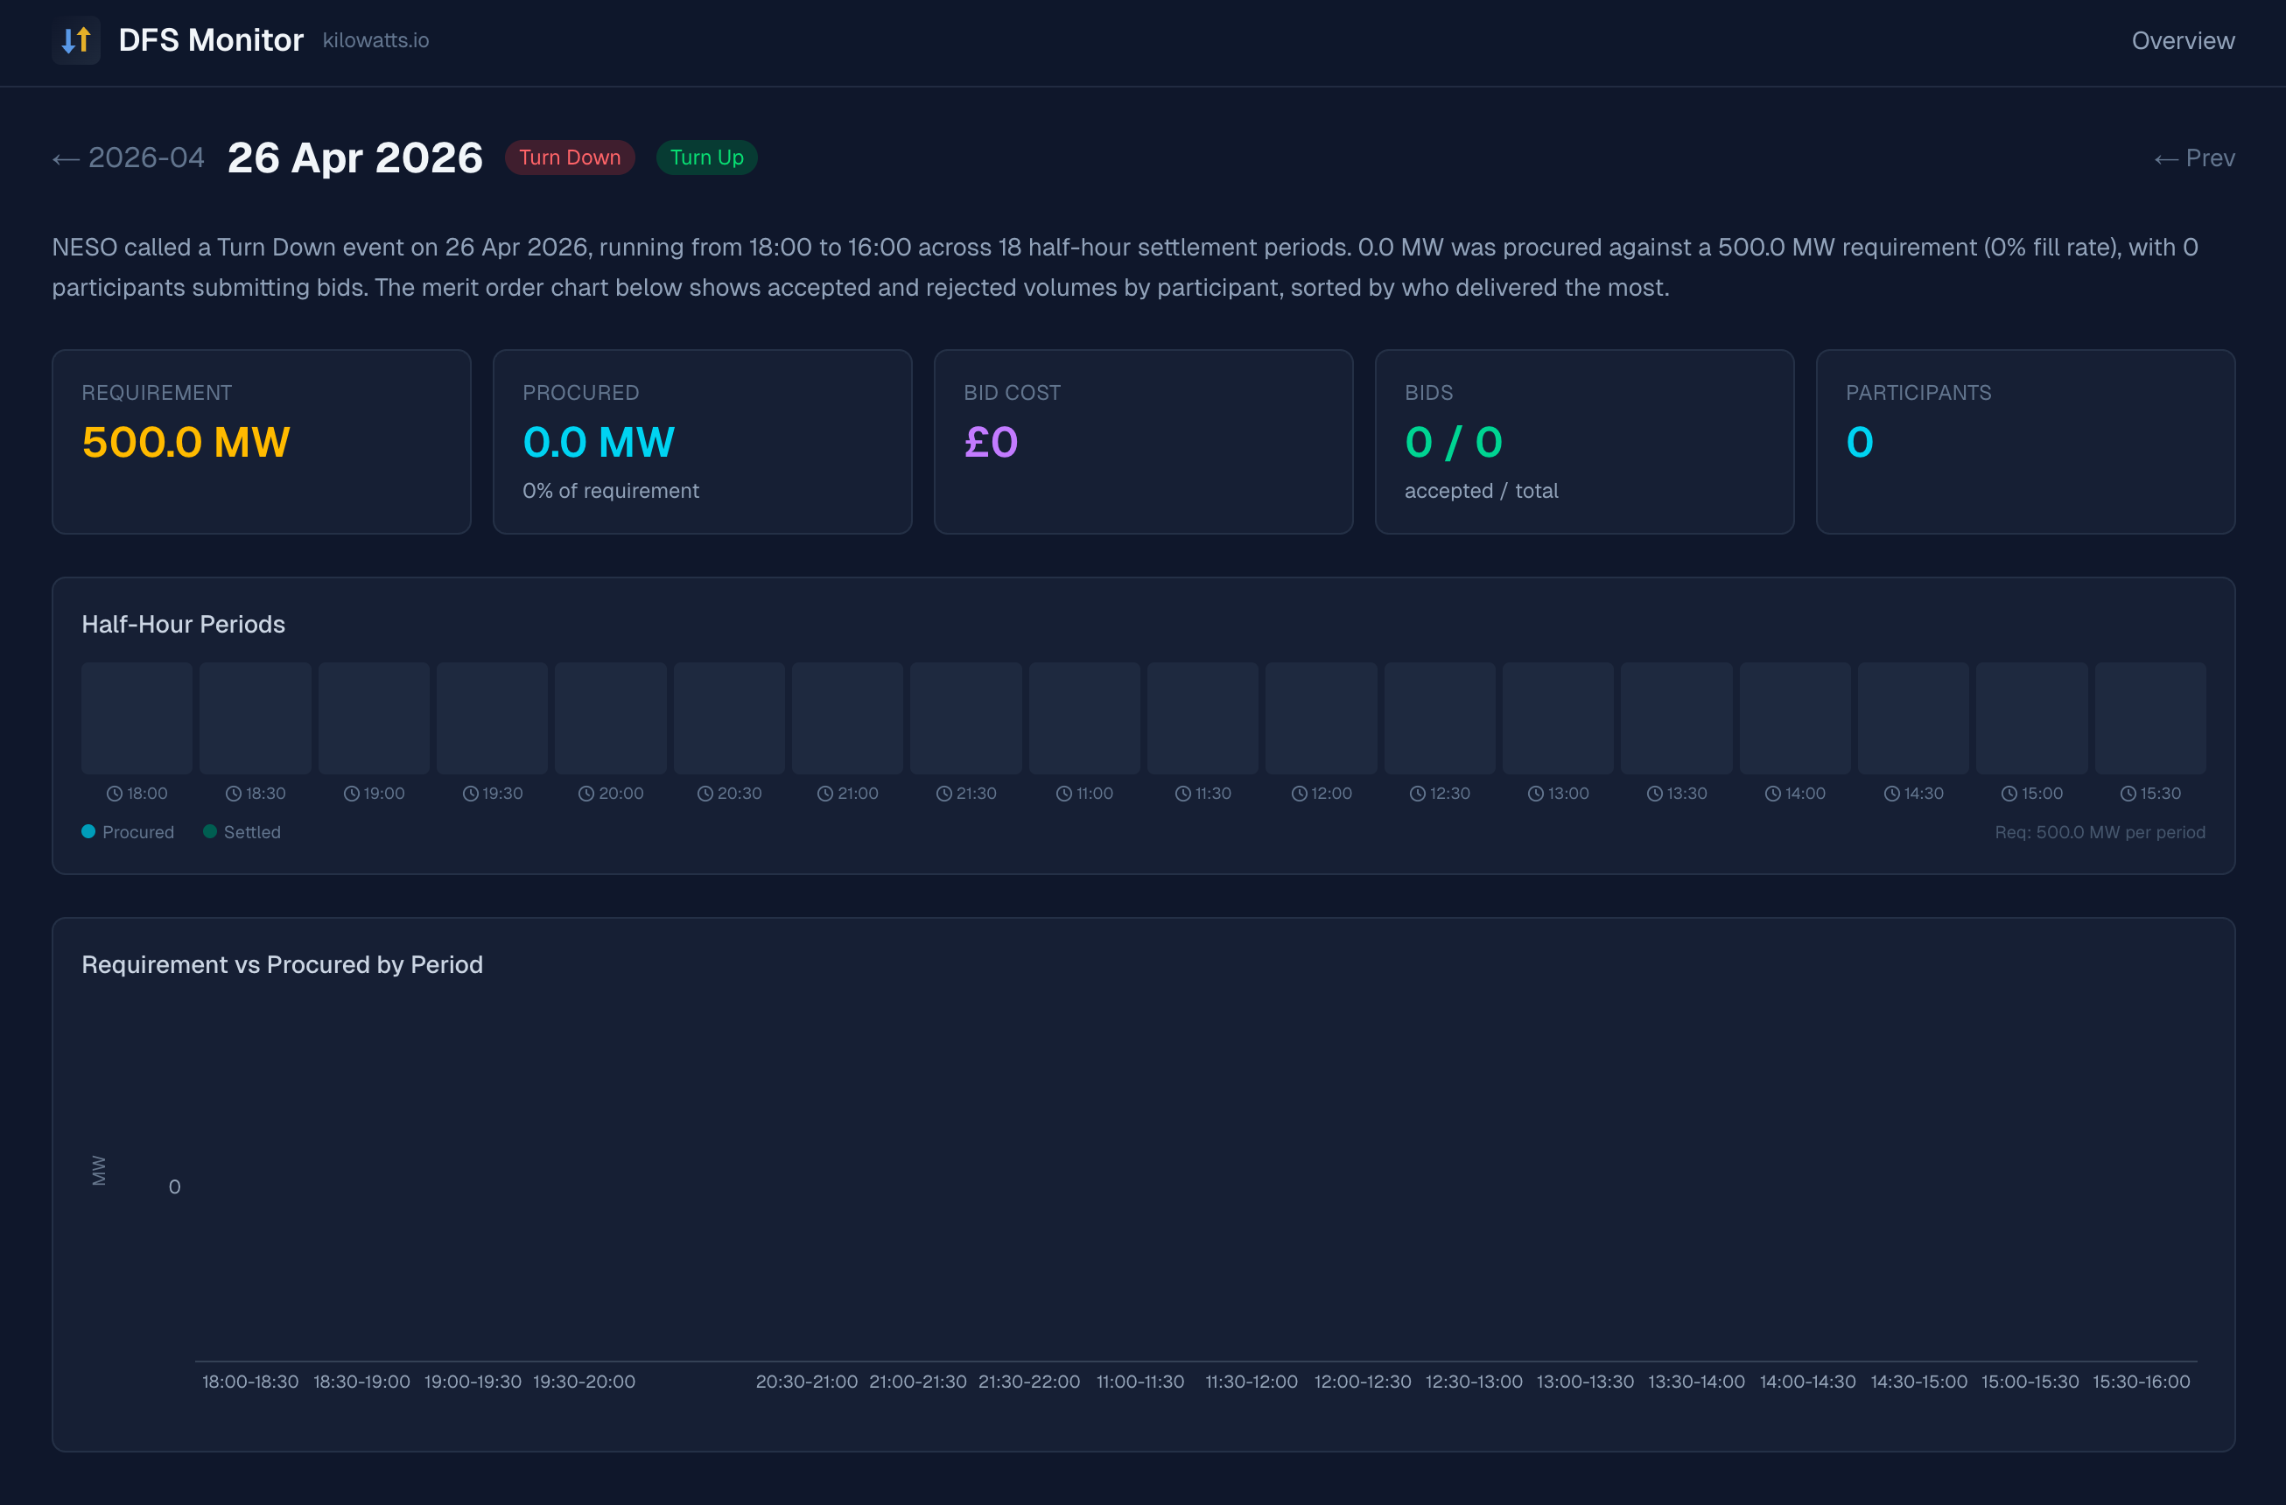The height and width of the screenshot is (1505, 2286).
Task: Go to the Prev event
Action: [2194, 157]
